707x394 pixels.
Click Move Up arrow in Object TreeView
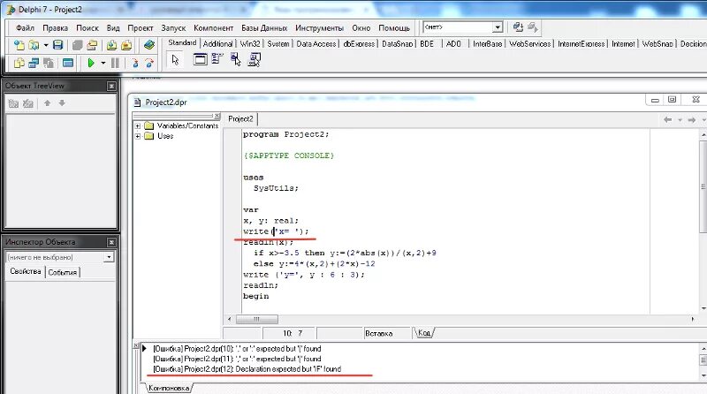tap(48, 103)
